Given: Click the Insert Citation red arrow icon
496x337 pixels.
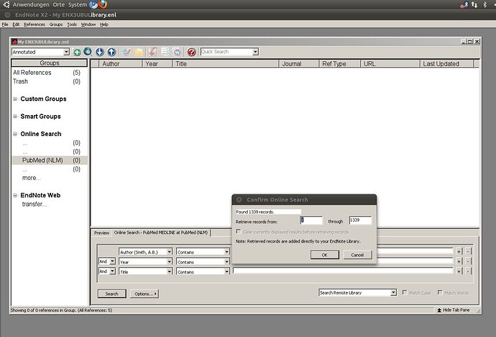Looking at the screenshot, I should tap(153, 52).
